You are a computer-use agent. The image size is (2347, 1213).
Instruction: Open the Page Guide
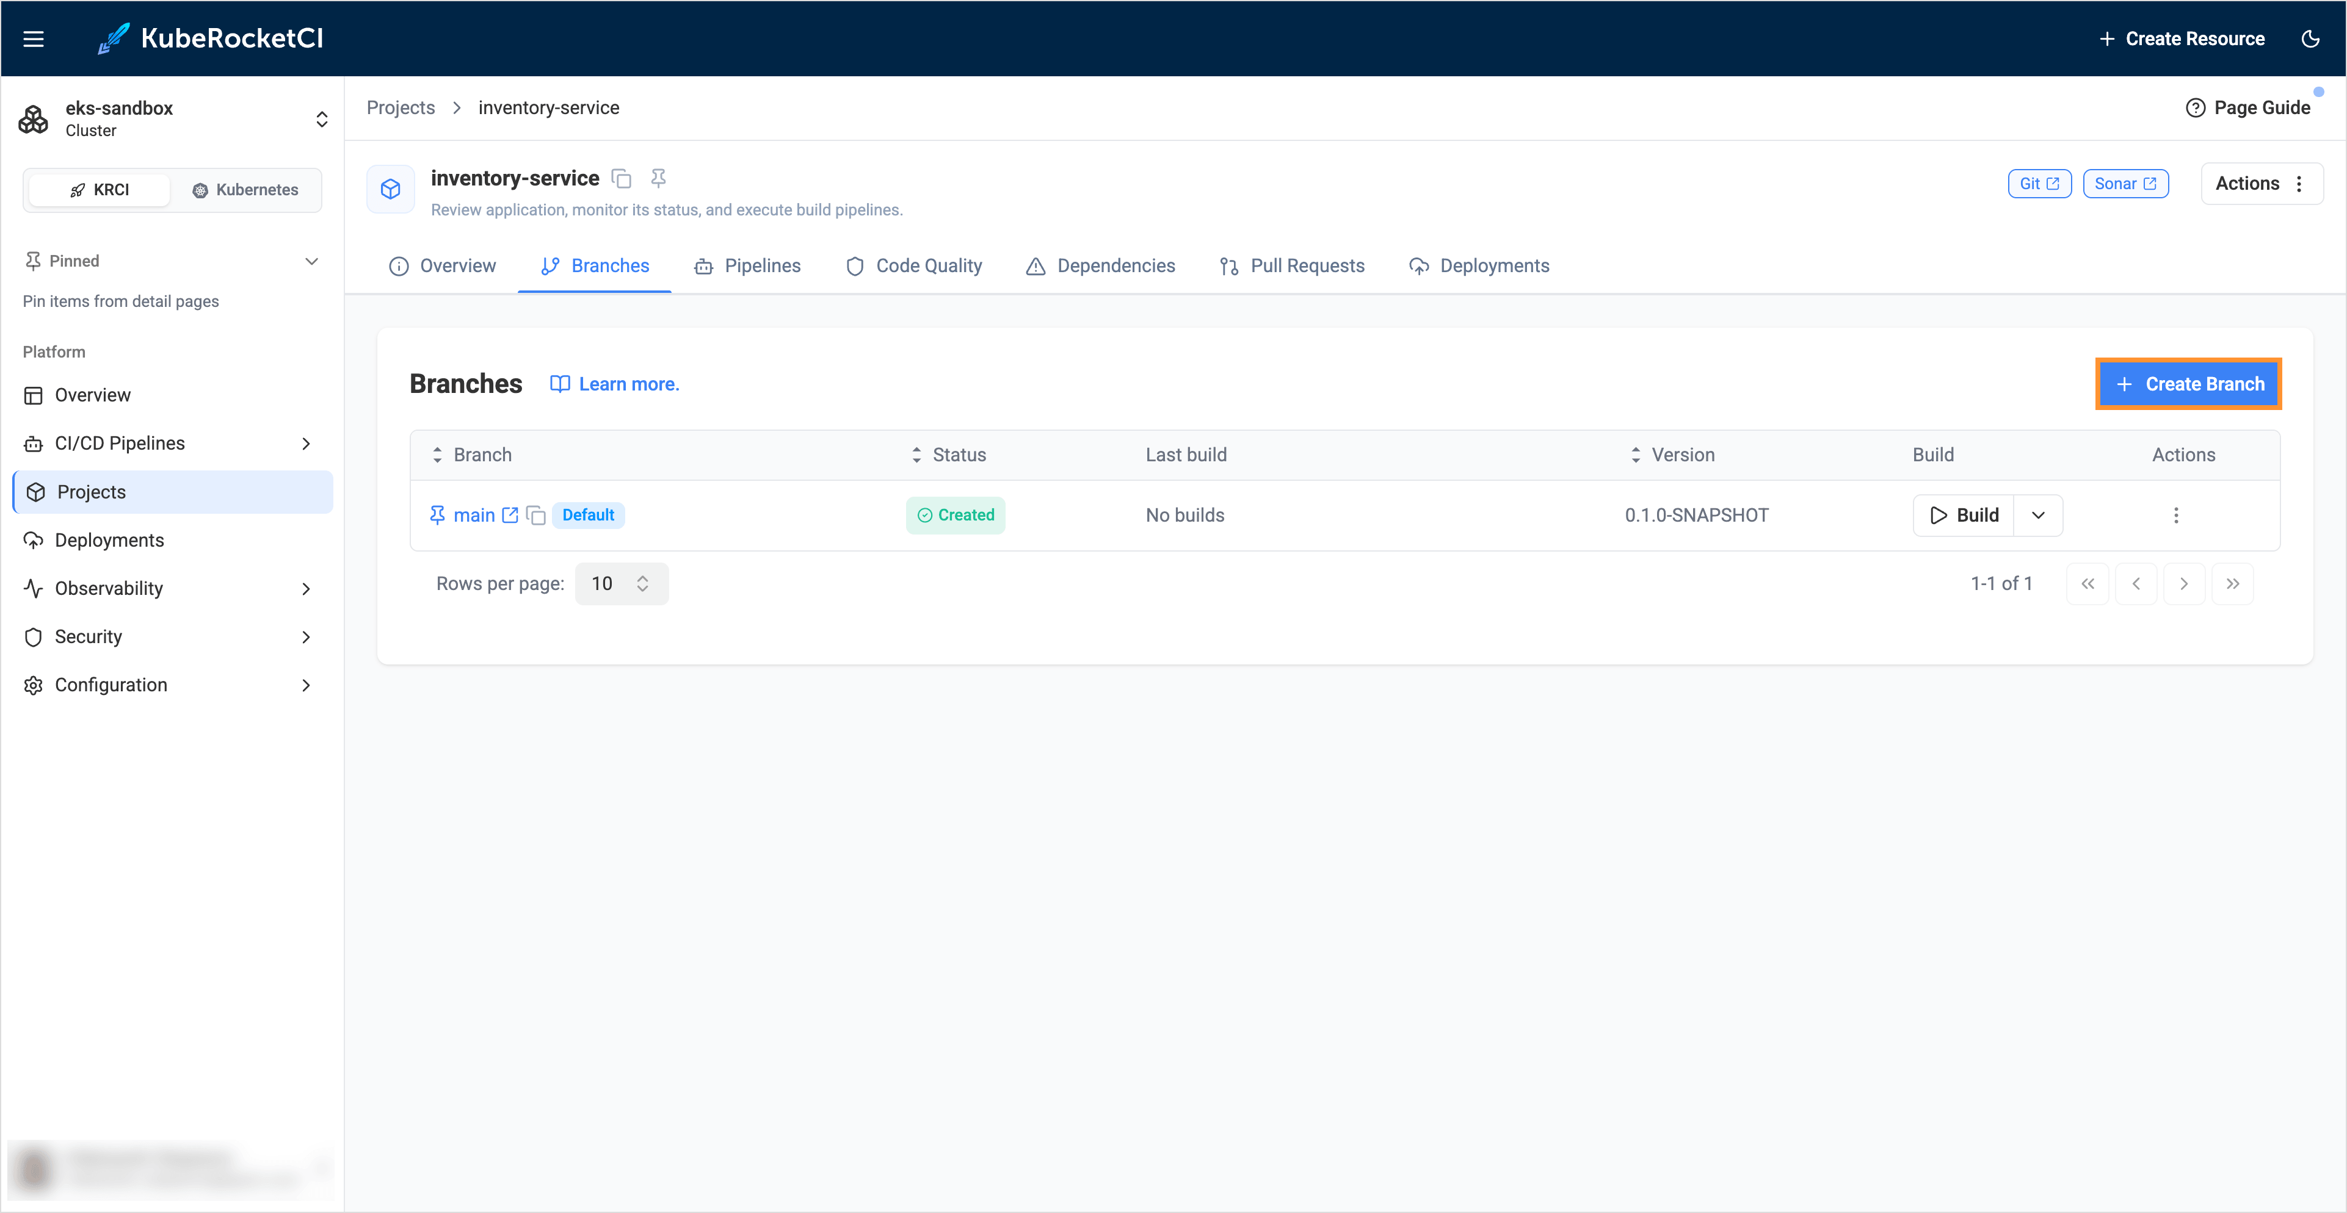(x=2247, y=107)
